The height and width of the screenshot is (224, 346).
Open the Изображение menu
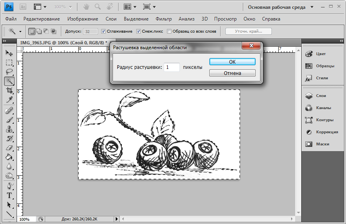pos(83,19)
